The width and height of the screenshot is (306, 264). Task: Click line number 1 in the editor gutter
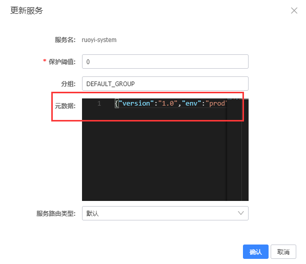[x=99, y=103]
